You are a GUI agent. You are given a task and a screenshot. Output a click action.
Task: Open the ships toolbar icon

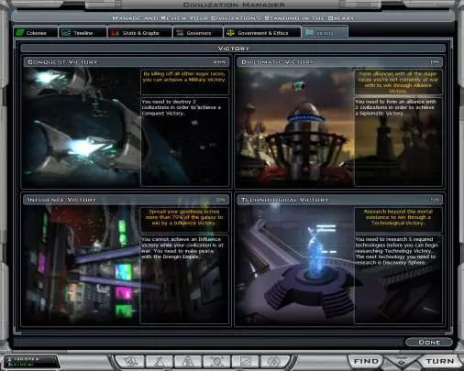[130, 362]
